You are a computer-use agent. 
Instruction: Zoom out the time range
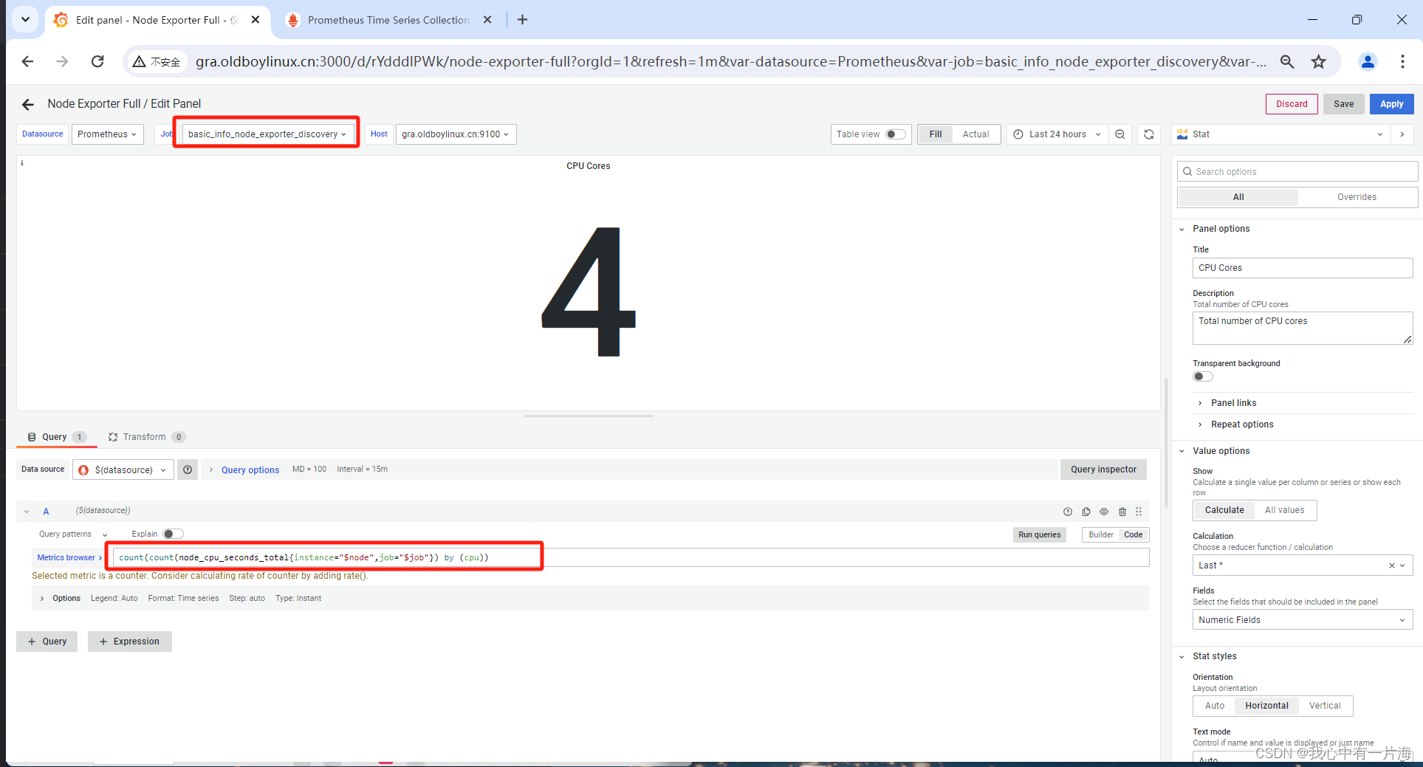1120,134
